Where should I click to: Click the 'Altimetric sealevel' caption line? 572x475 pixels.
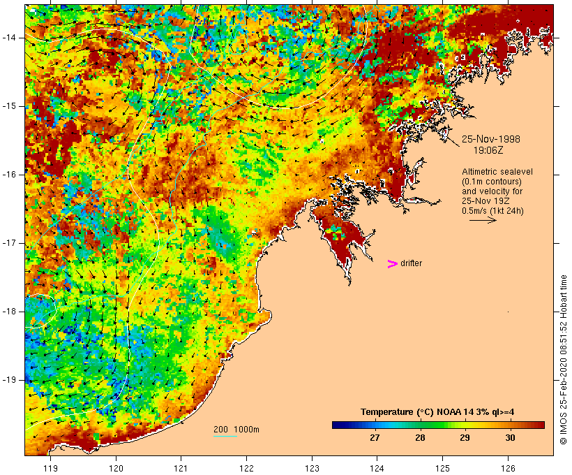coord(497,171)
